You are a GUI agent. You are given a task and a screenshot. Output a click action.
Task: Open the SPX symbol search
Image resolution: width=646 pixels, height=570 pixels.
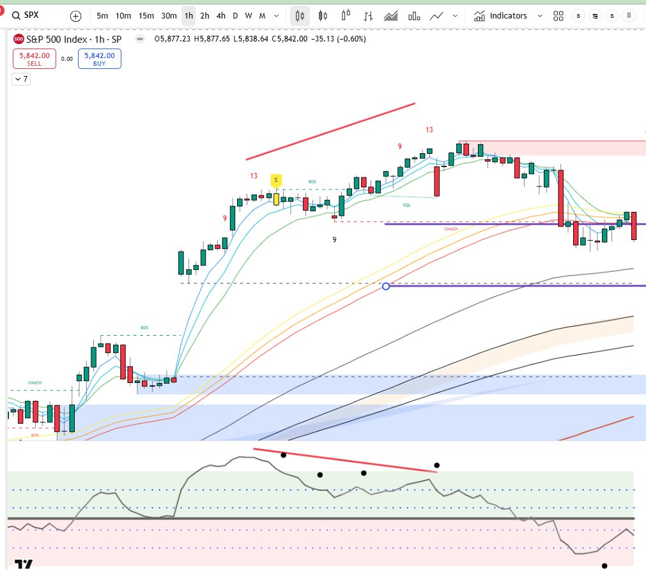click(26, 16)
